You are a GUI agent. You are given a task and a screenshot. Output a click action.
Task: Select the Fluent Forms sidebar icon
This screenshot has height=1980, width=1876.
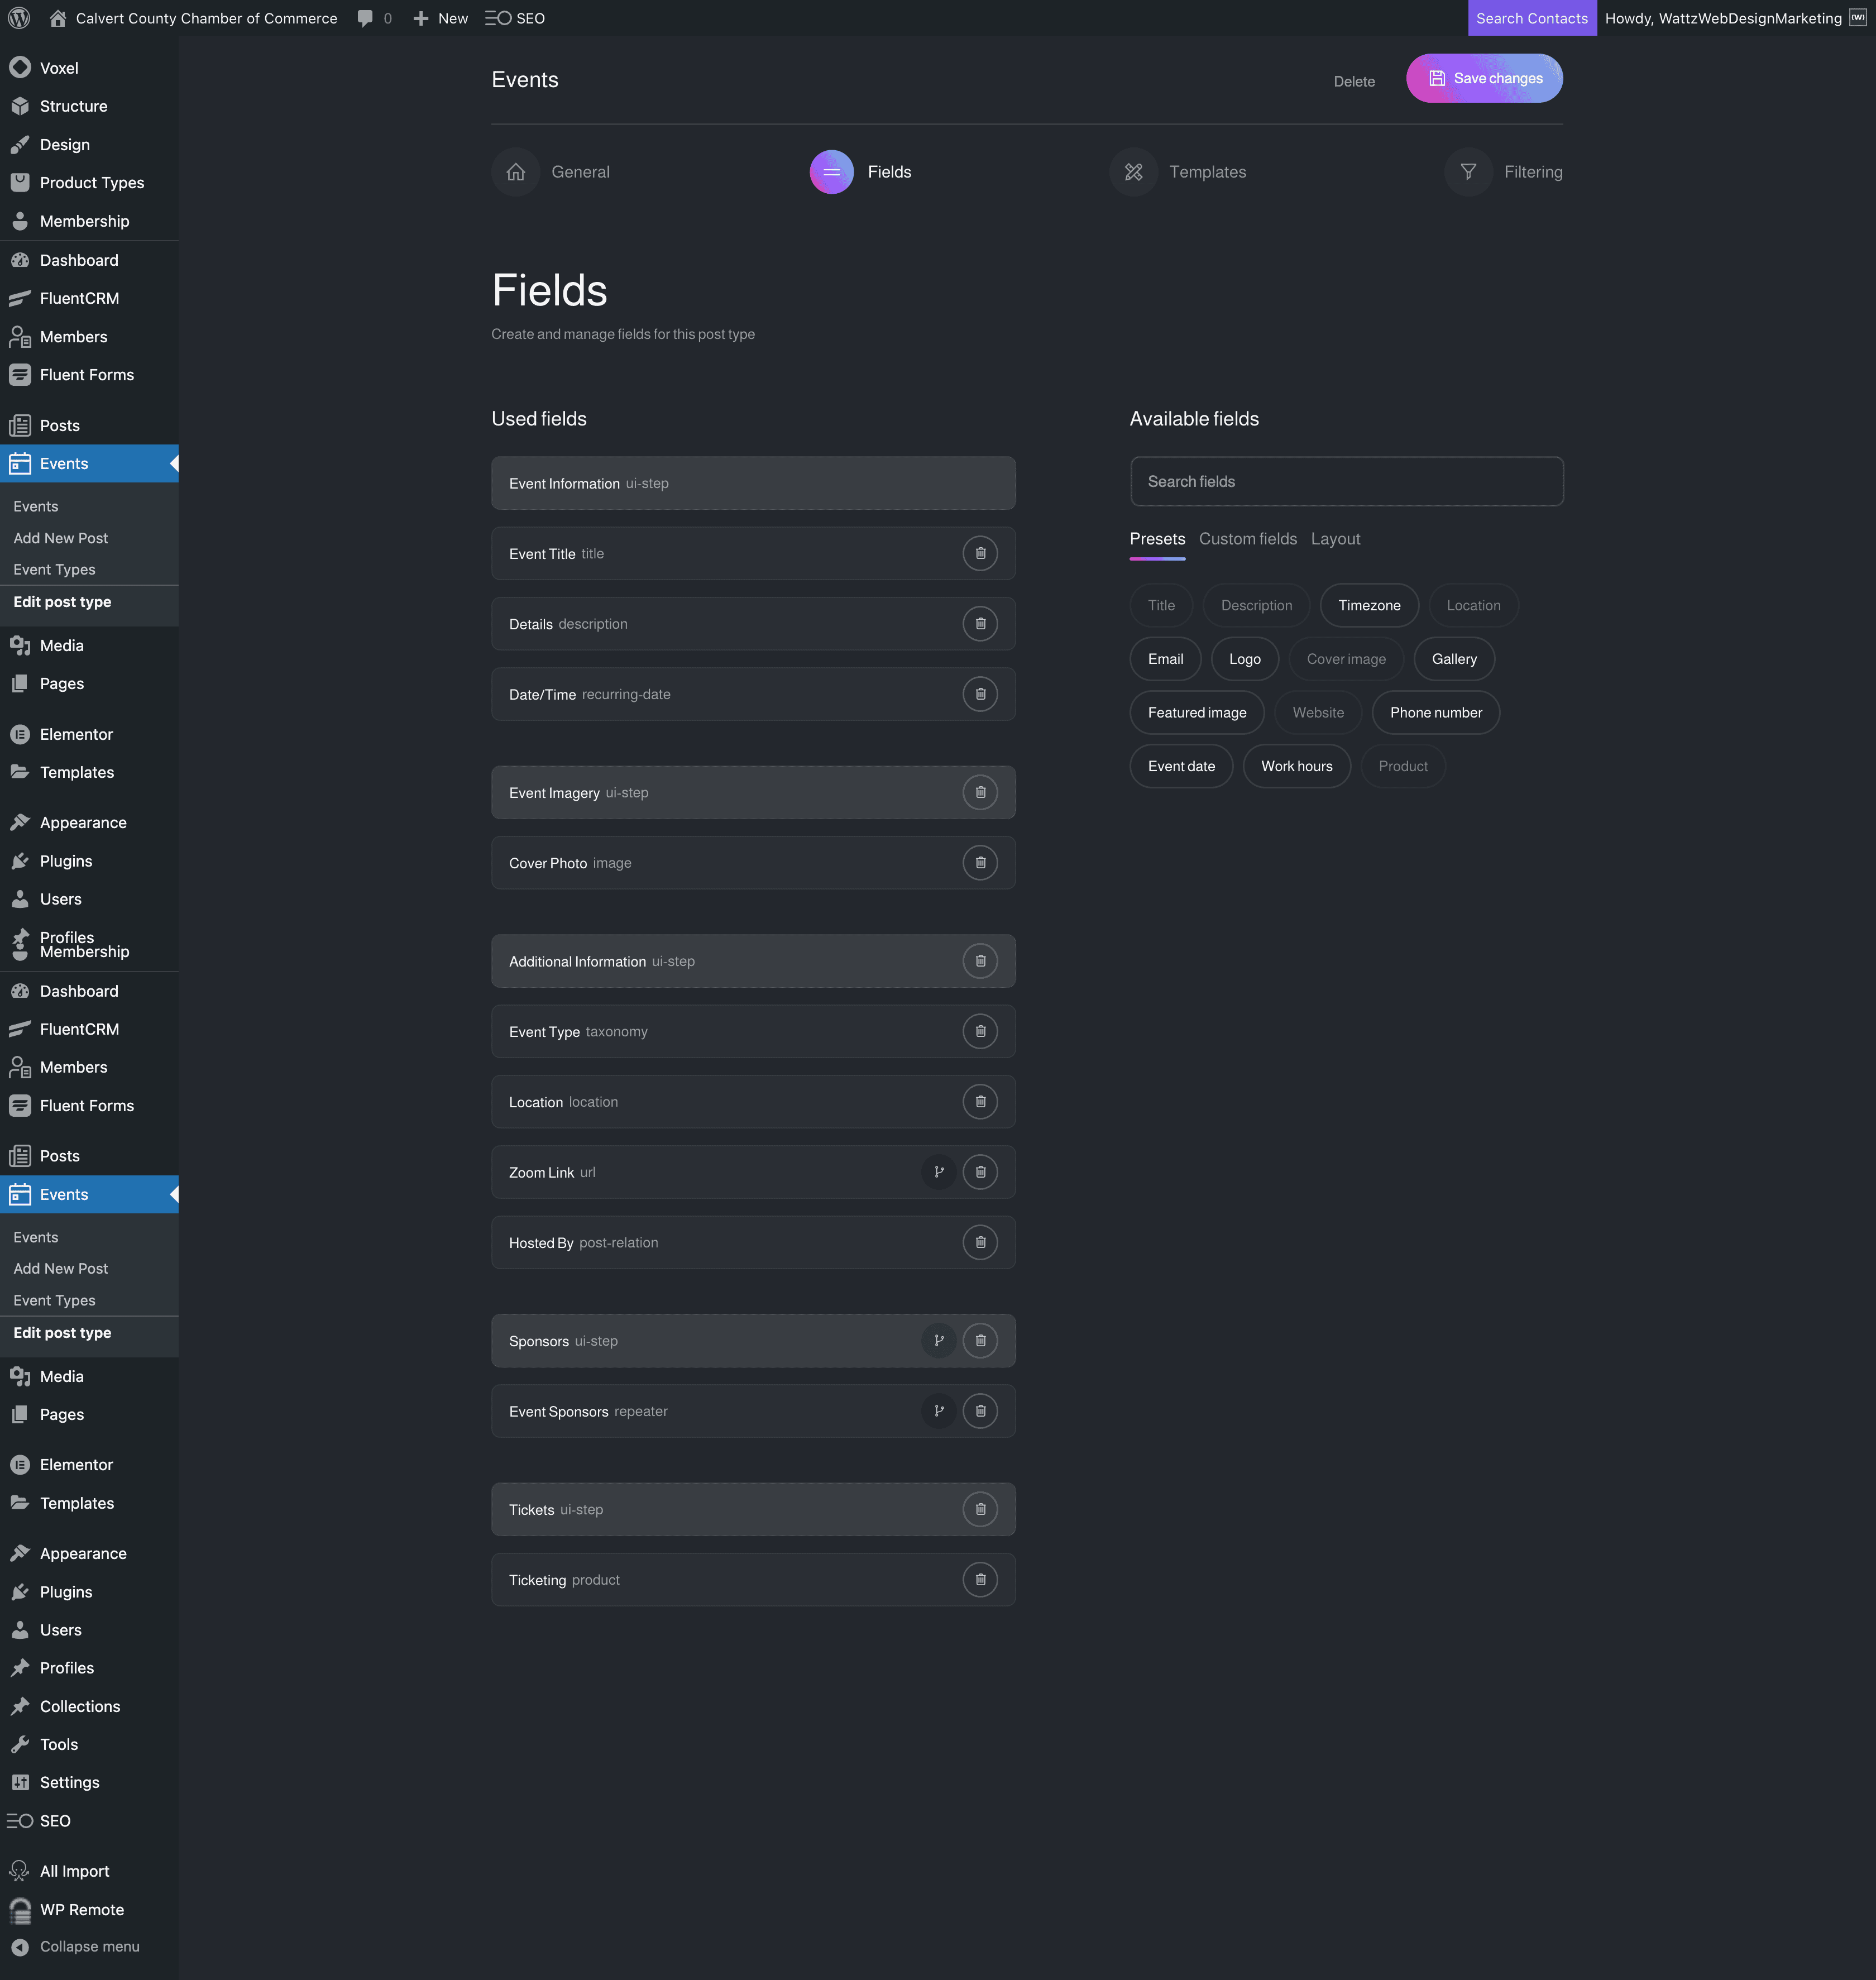[21, 374]
